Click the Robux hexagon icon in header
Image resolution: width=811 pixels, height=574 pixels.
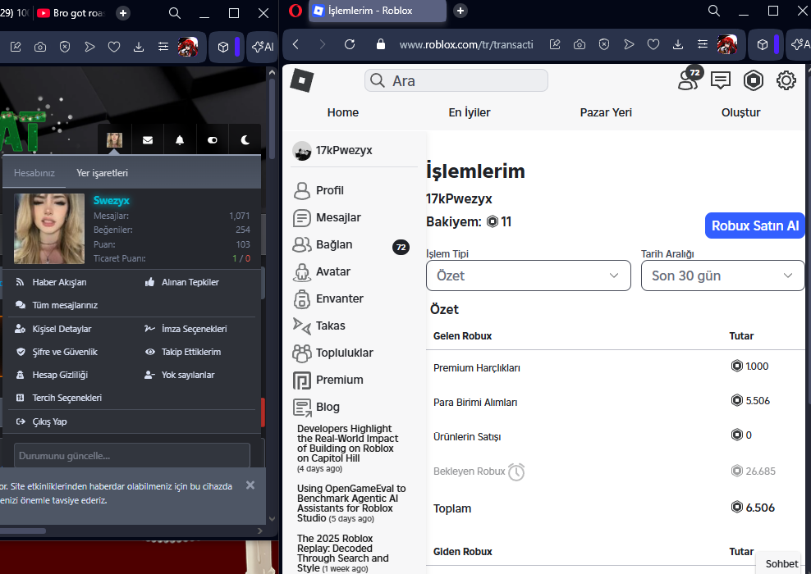click(x=753, y=80)
